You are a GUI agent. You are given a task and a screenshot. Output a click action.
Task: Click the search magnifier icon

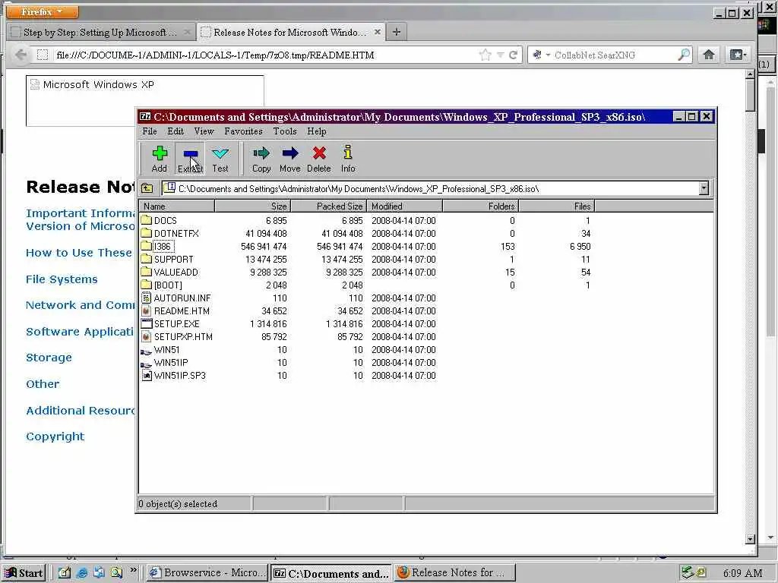point(684,55)
